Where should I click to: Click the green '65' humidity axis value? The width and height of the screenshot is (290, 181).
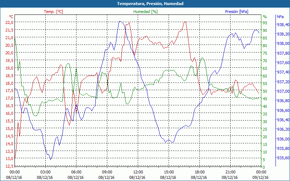[265, 68]
